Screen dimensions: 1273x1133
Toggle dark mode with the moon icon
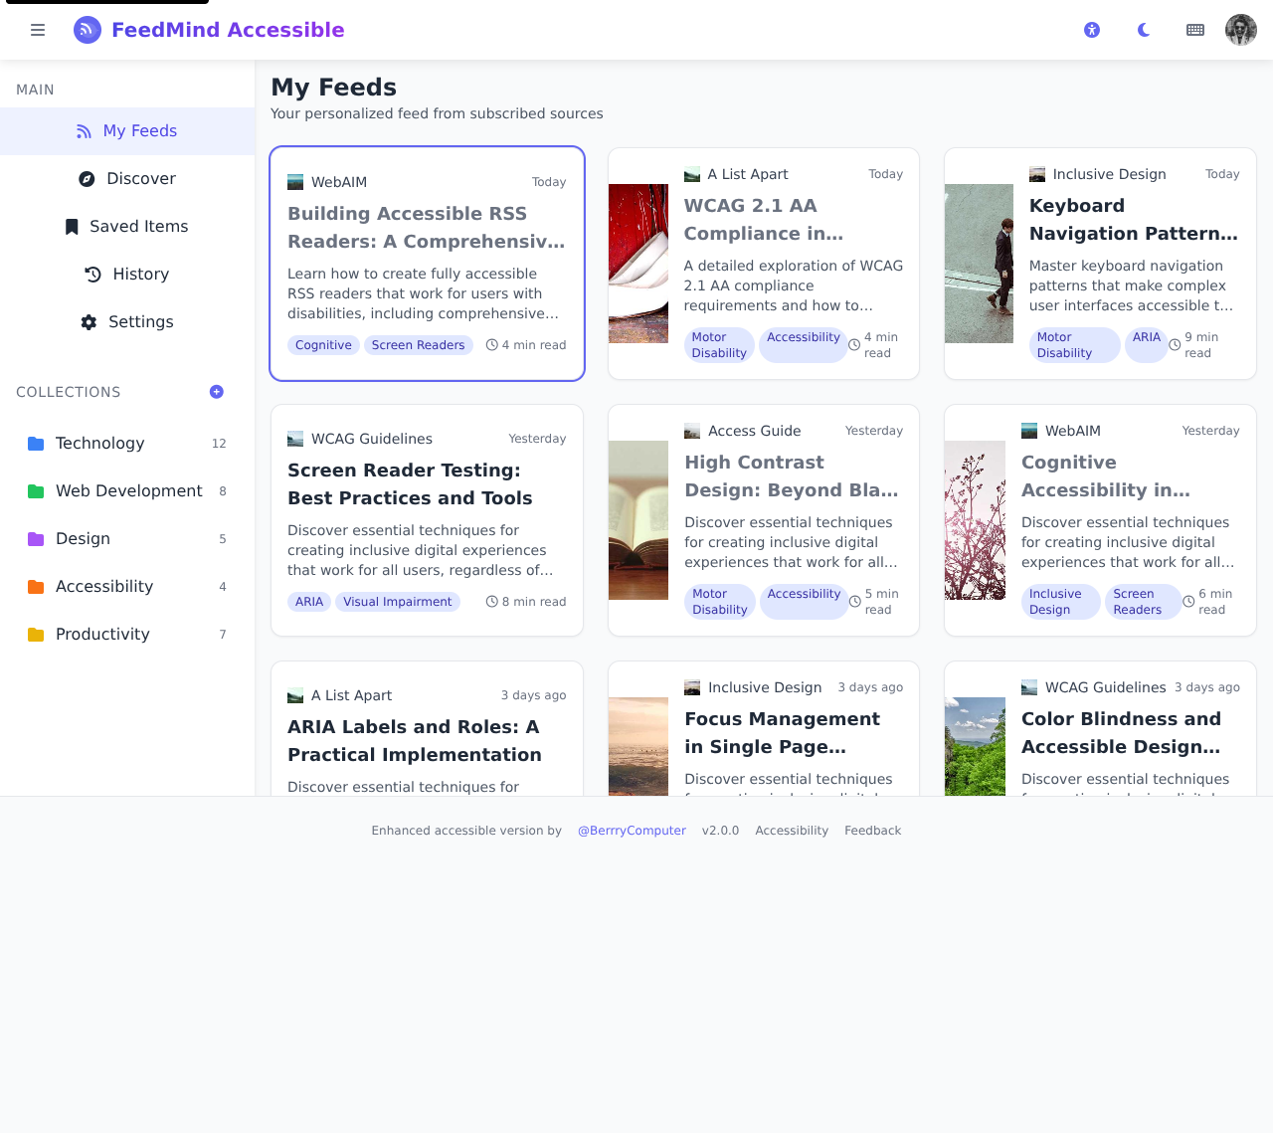[x=1142, y=29]
